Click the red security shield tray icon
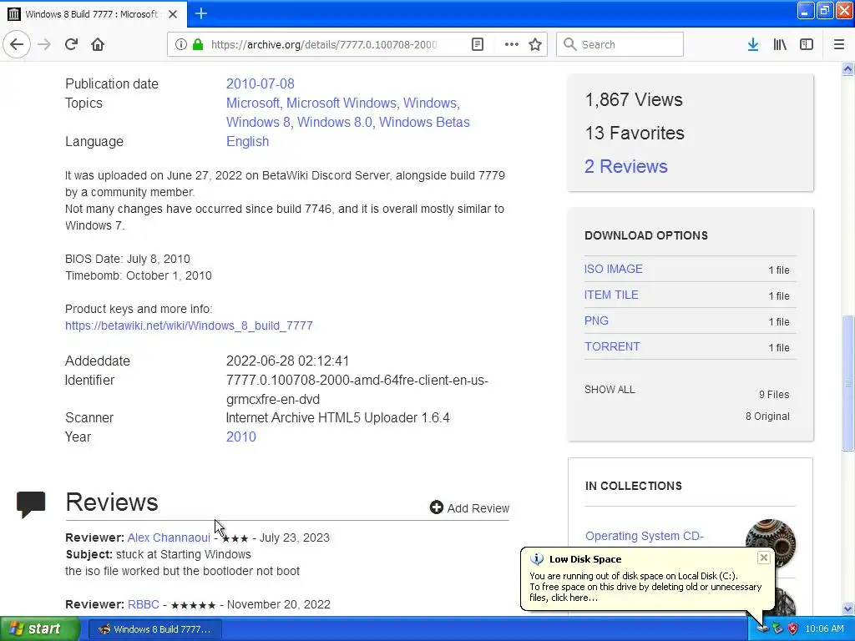855x641 pixels. click(792, 628)
